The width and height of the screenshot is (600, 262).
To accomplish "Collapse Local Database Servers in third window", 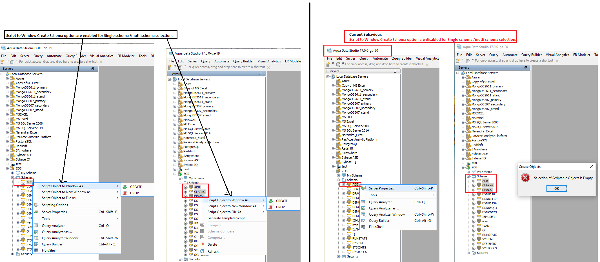I will (x=328, y=76).
